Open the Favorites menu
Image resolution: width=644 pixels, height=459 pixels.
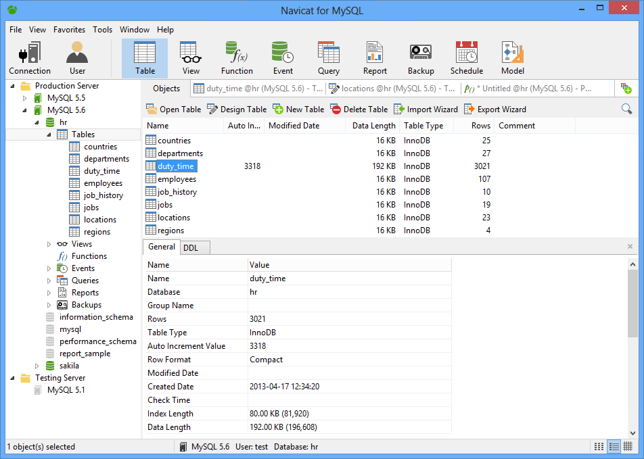click(70, 30)
